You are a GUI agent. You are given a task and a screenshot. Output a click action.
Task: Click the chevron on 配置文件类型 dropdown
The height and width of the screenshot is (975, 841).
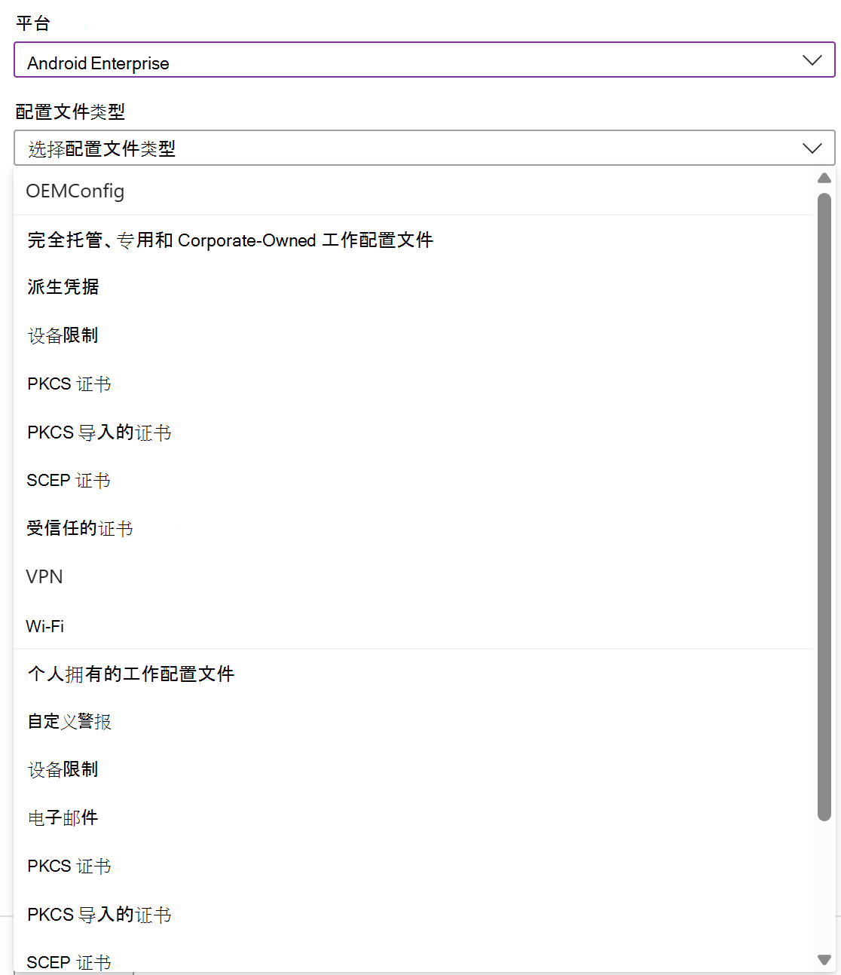pos(812,148)
